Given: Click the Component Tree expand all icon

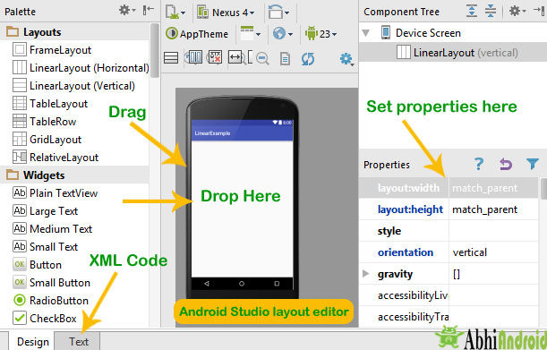Looking at the screenshot, I should tap(472, 11).
